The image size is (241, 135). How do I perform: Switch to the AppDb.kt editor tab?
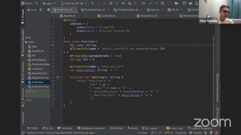69,16
